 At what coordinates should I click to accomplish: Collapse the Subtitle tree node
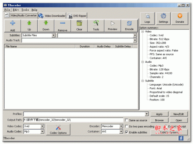[142, 81]
